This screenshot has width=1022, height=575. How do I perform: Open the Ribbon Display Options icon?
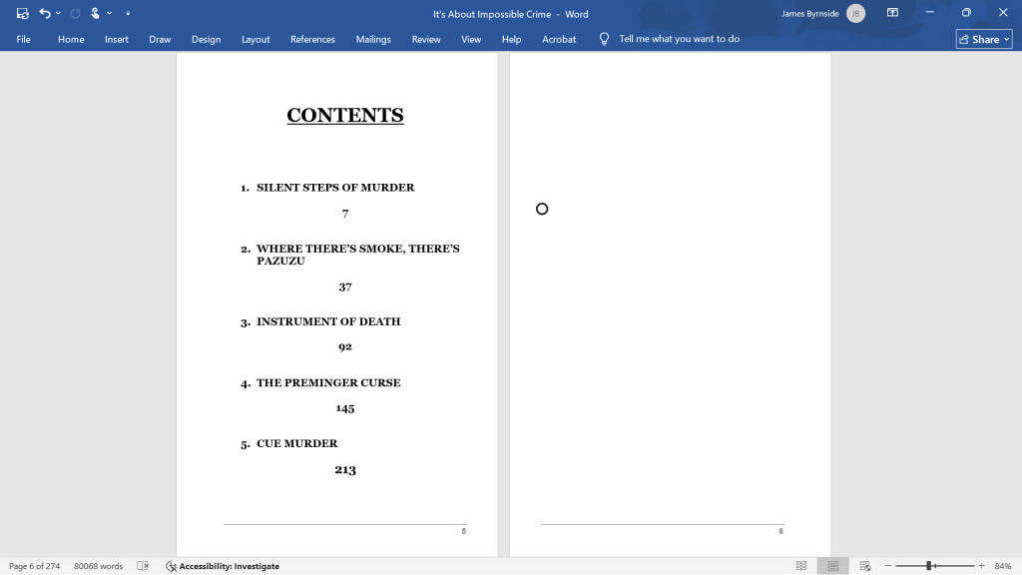coord(893,14)
